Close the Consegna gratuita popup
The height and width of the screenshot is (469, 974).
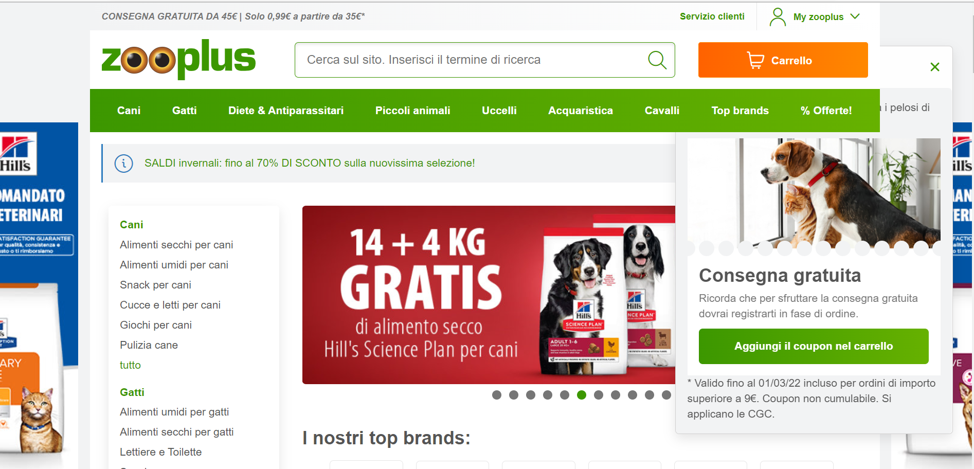935,67
